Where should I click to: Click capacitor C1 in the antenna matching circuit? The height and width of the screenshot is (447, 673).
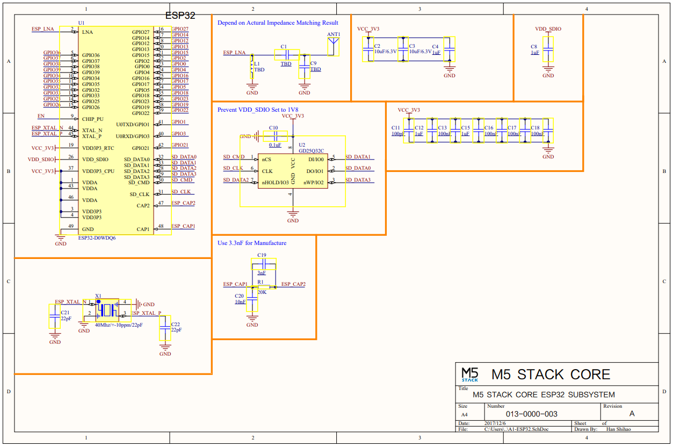(x=286, y=54)
